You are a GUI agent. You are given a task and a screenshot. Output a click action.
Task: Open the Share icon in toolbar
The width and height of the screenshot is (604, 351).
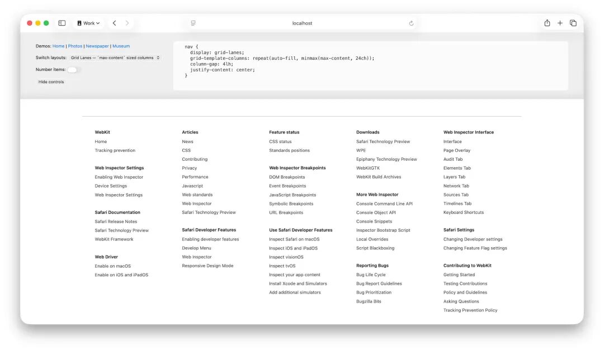coord(547,23)
